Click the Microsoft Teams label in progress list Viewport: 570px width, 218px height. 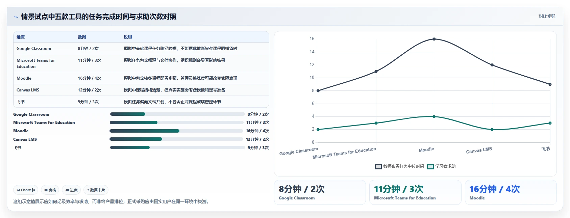point(44,122)
